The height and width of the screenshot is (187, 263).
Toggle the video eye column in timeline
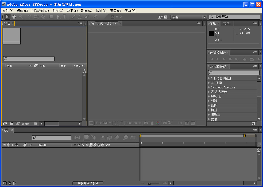[x=4, y=145]
